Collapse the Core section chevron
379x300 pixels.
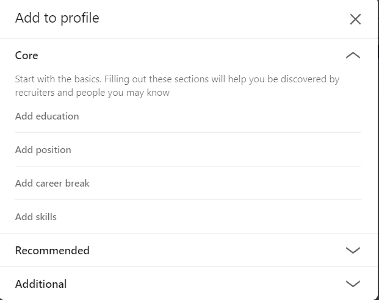coord(353,55)
